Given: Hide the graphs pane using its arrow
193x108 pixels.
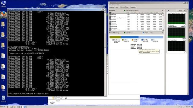Looking at the screenshot, I should tap(169, 10).
